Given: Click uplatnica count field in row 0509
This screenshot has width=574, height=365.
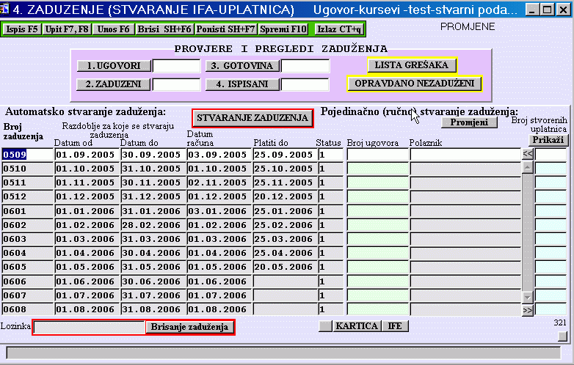Looking at the screenshot, I should 551,155.
